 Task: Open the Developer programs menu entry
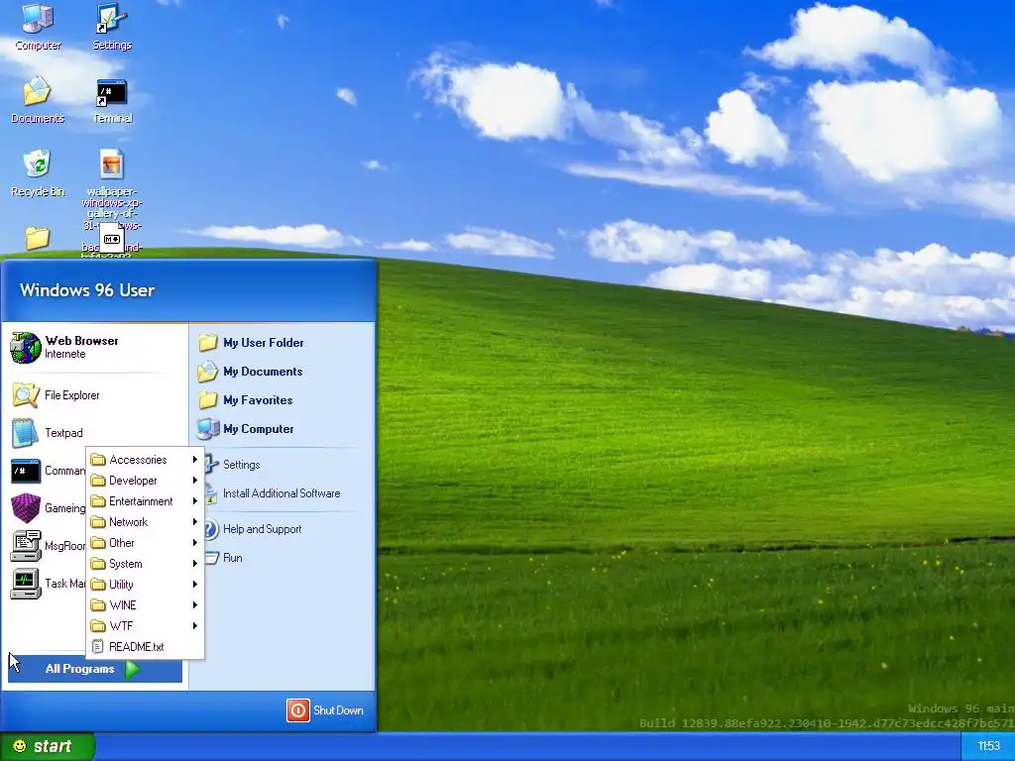(x=145, y=481)
